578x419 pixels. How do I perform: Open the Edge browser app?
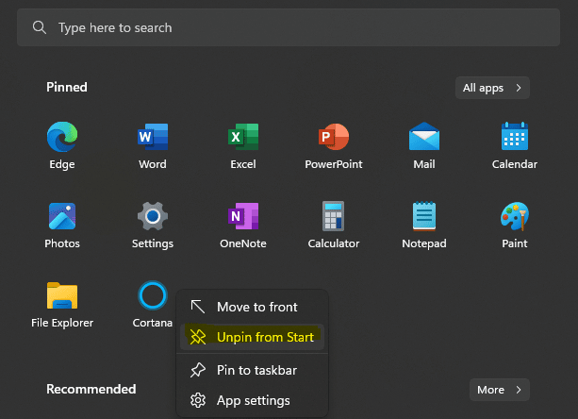click(x=62, y=145)
